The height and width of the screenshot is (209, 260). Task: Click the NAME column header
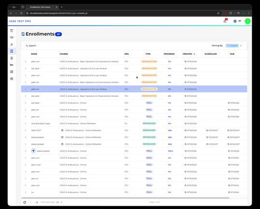pyautogui.click(x=34, y=54)
